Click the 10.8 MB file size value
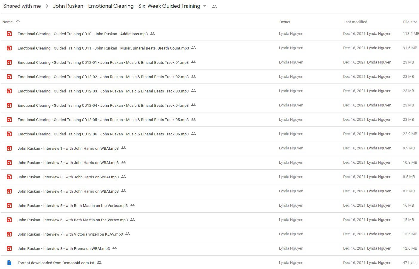 [x=410, y=163]
